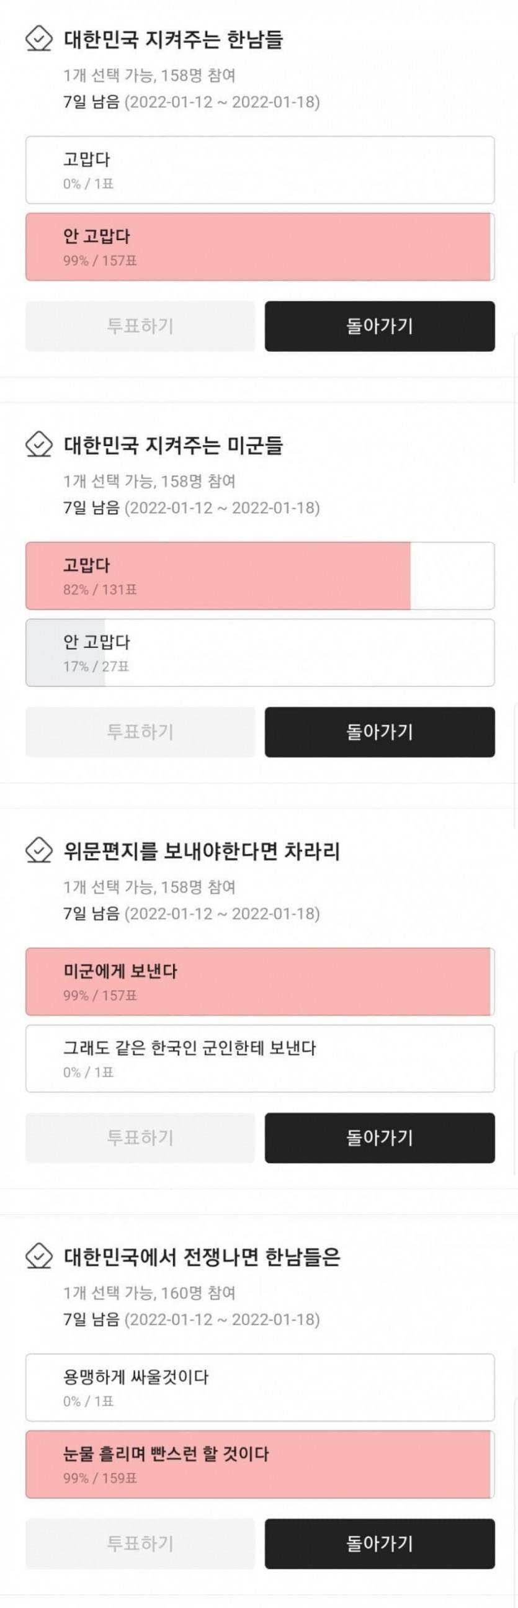
Task: Select '안 고맙다' with 157 votes
Action: (x=260, y=246)
